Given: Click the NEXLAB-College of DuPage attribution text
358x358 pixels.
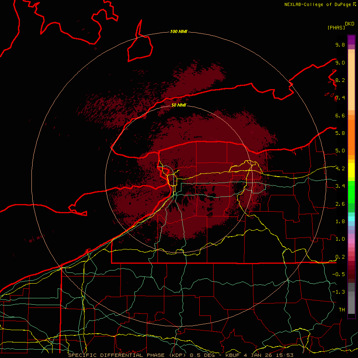Looking at the screenshot, I should coord(317,4).
